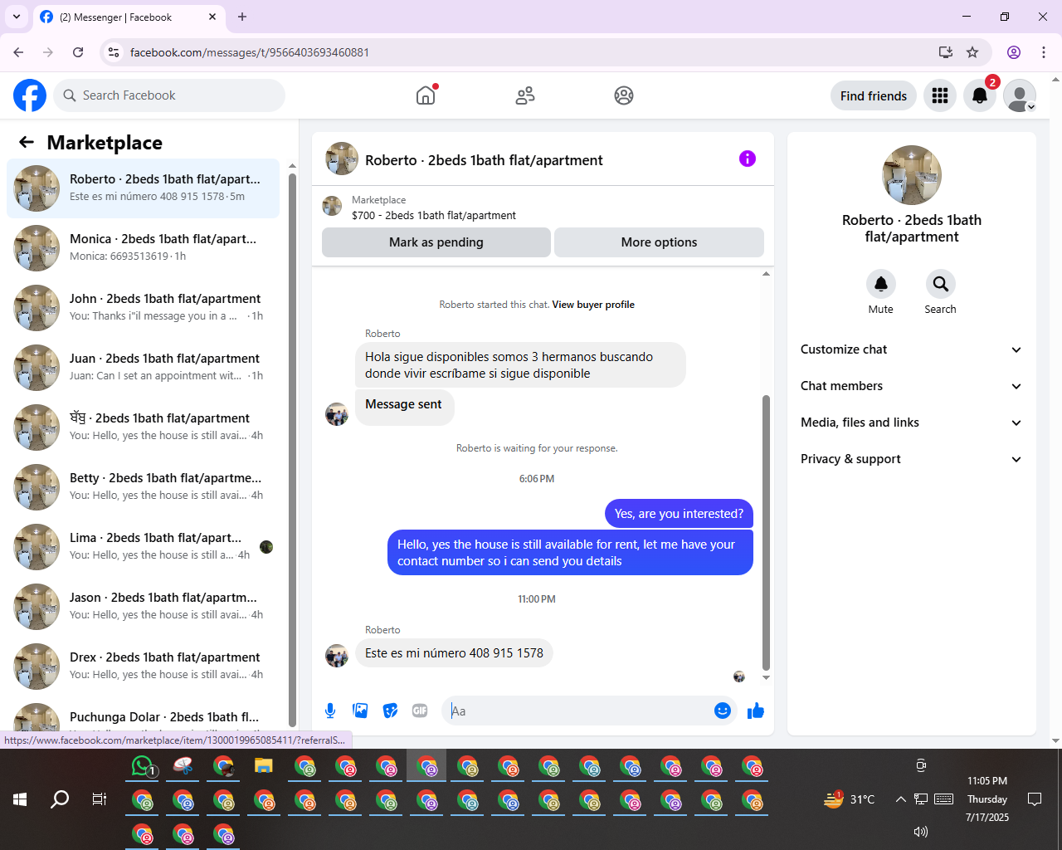Open the Facebook menu grid icon
Screen dimensions: 1062x850
click(940, 95)
